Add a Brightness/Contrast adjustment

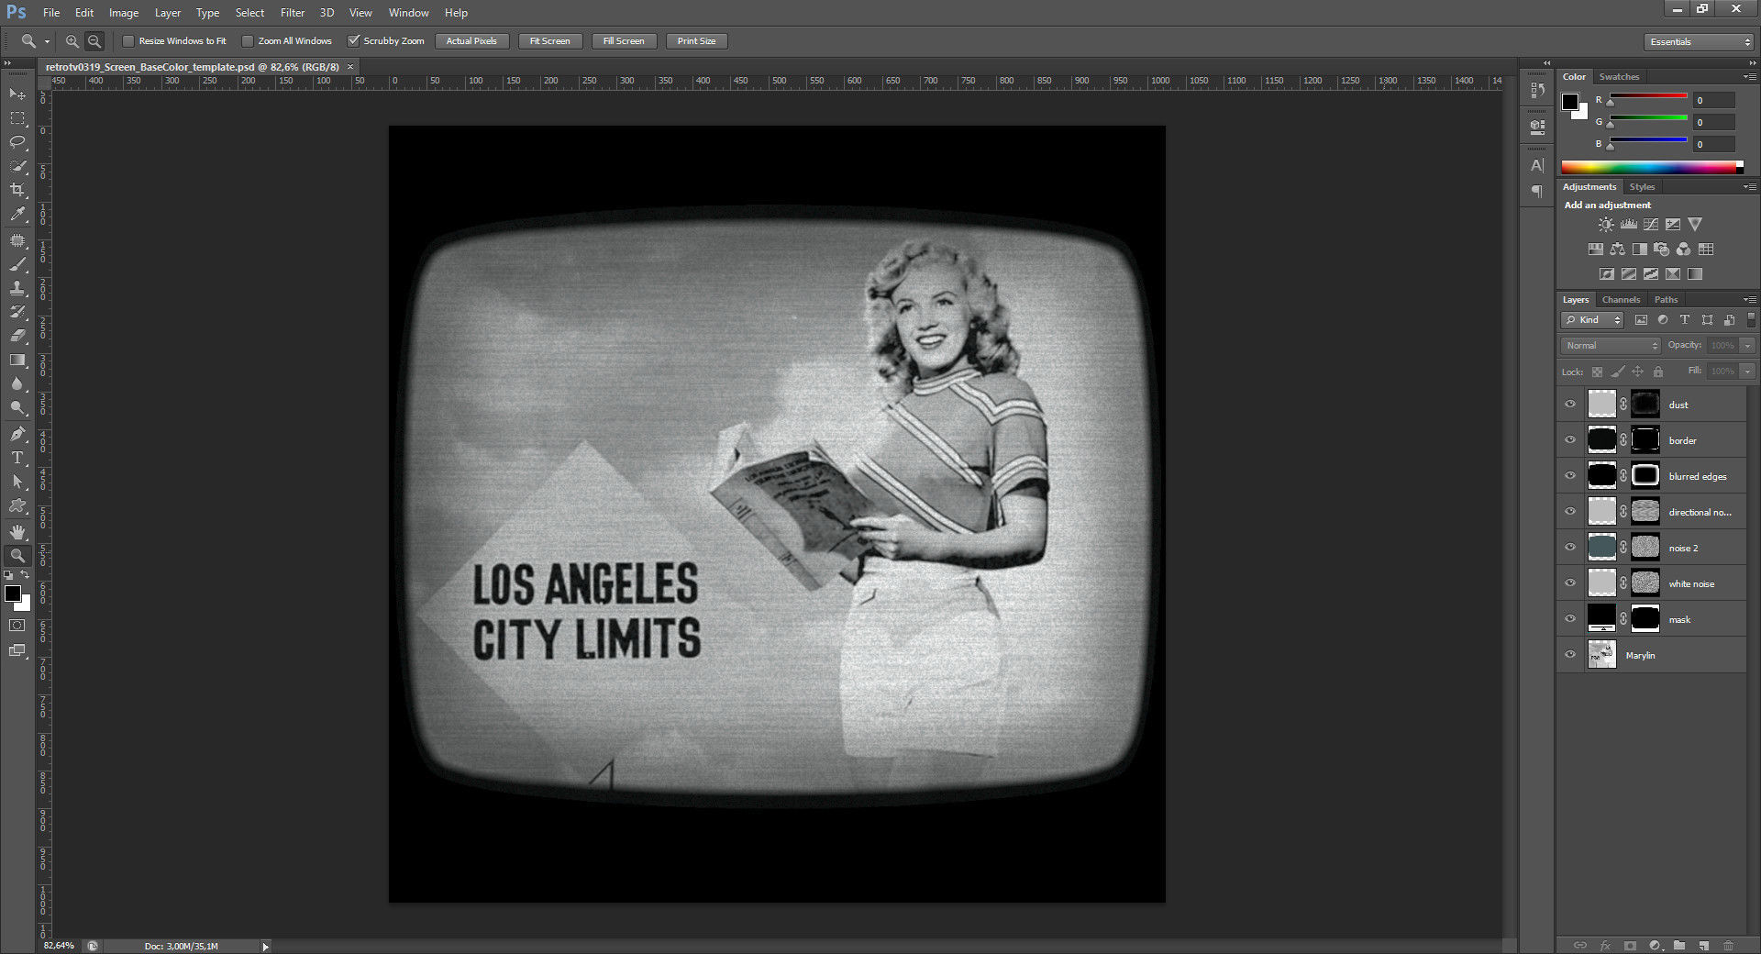point(1606,224)
